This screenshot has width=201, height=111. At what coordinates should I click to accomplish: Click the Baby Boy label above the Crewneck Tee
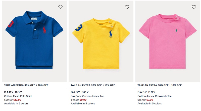(x=146, y=92)
